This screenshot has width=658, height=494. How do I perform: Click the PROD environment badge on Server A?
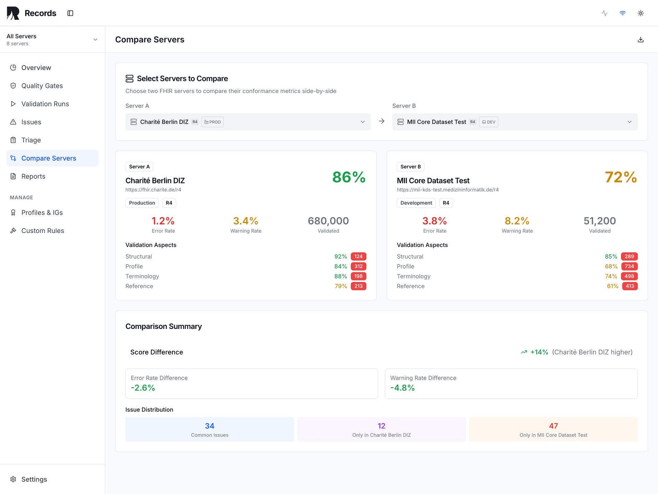click(212, 122)
